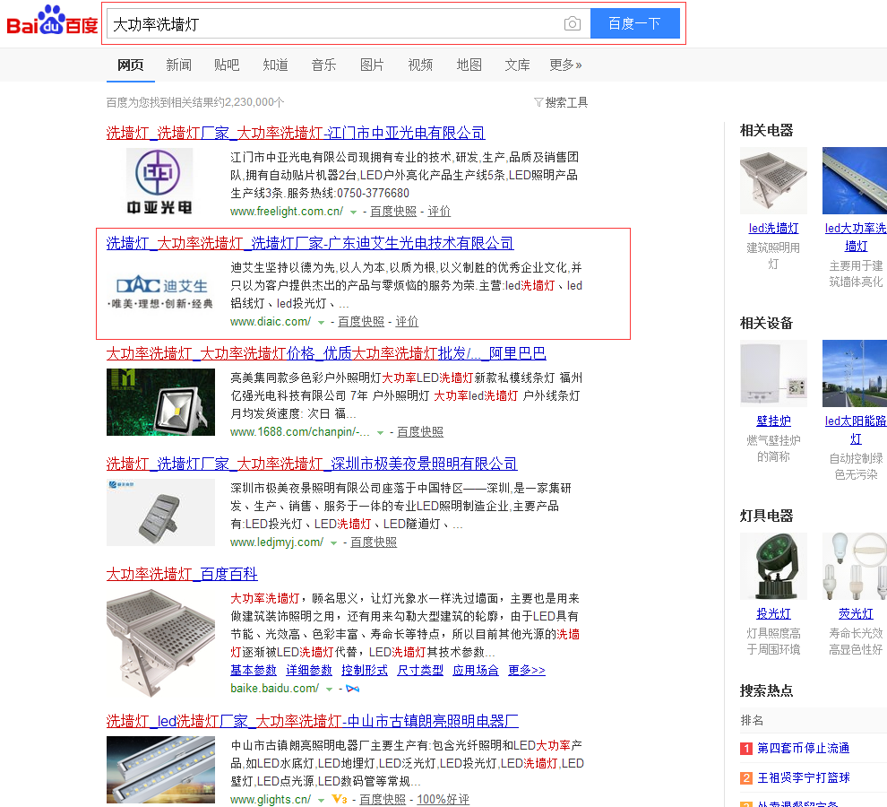Click the 更多>> Baike sublink

[x=527, y=671]
